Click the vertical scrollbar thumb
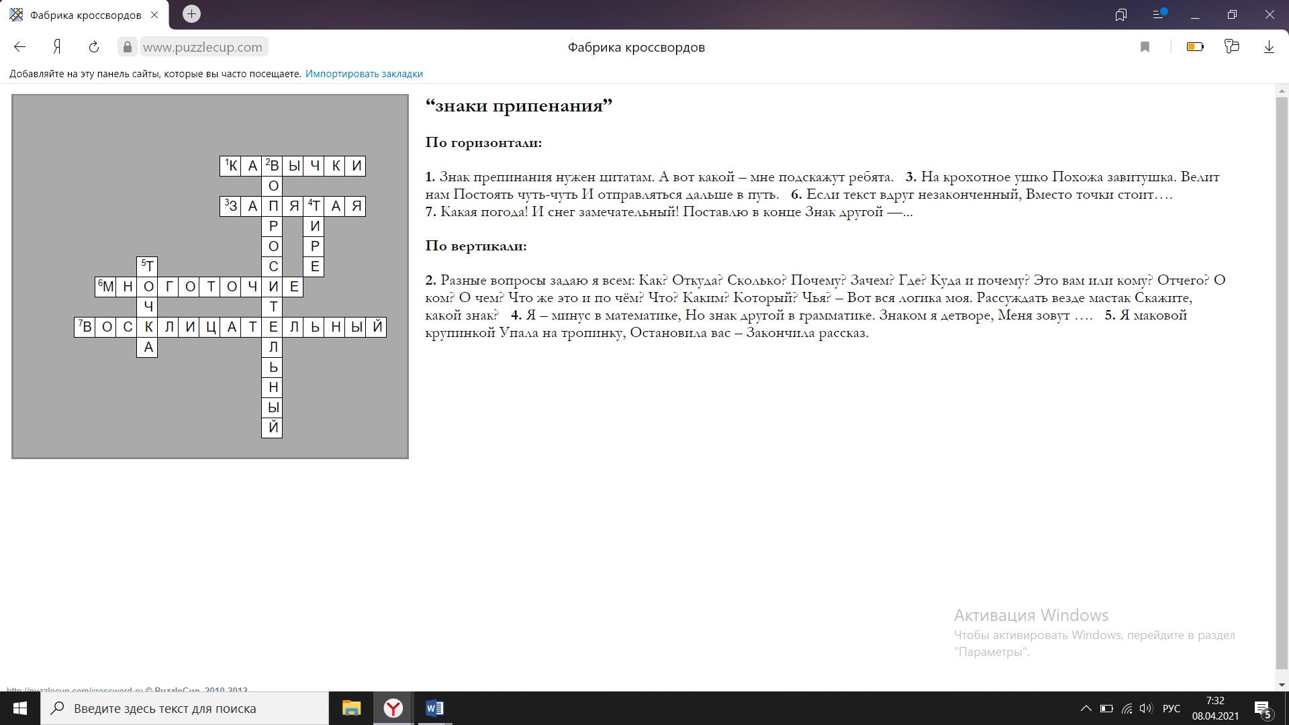Screen dimensions: 1289x725 (1282, 383)
